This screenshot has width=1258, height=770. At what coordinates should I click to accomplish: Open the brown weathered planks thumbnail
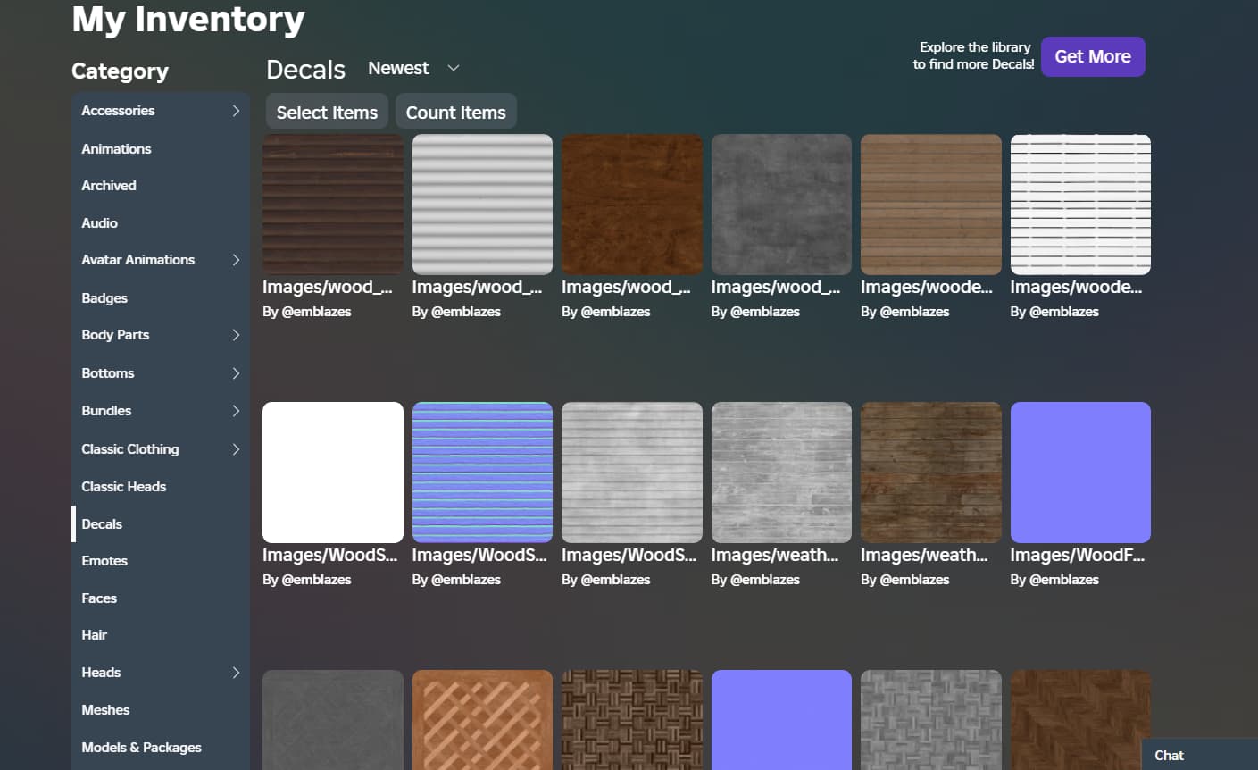[x=931, y=473]
